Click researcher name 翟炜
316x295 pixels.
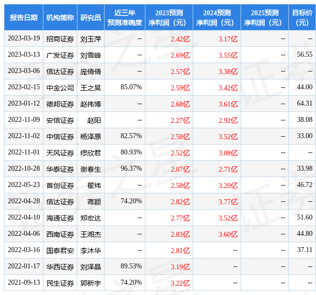94,185
